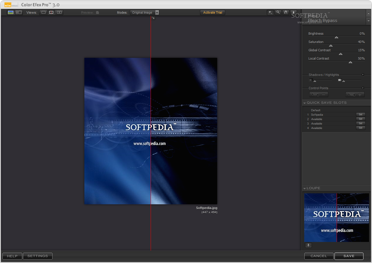Collapse the Loupe panel
The height and width of the screenshot is (263, 372).
305,188
